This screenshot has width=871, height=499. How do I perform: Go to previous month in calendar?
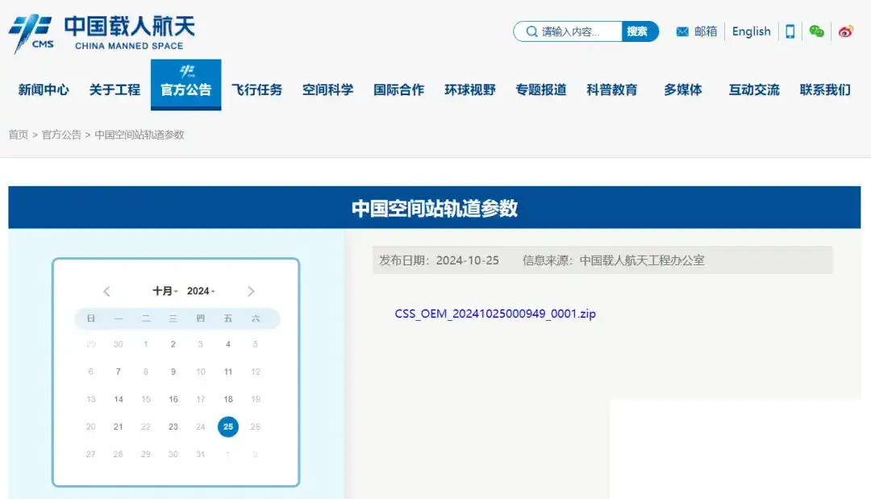[x=106, y=291]
